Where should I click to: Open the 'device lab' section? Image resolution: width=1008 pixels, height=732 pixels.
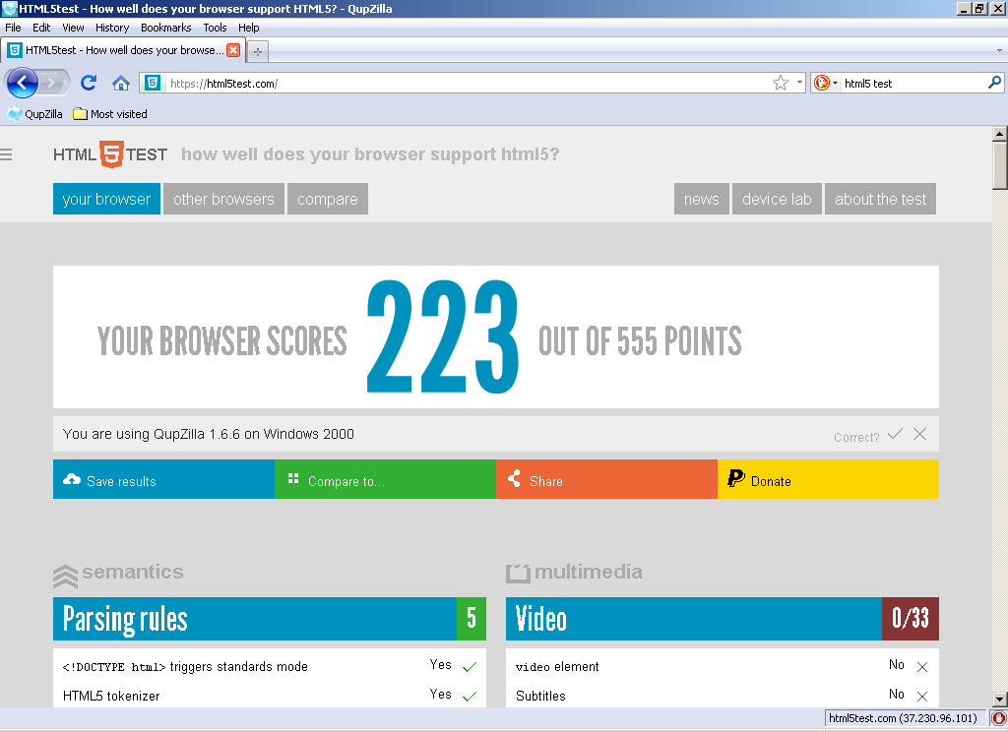[777, 199]
